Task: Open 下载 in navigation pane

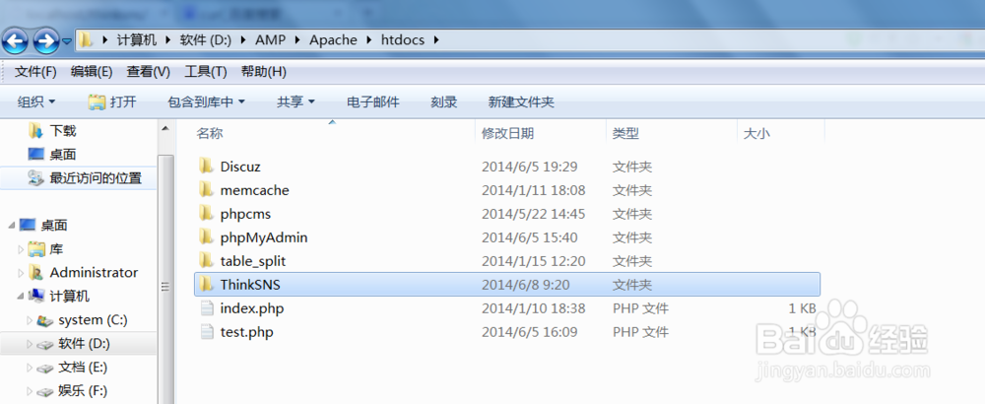Action: 63,131
